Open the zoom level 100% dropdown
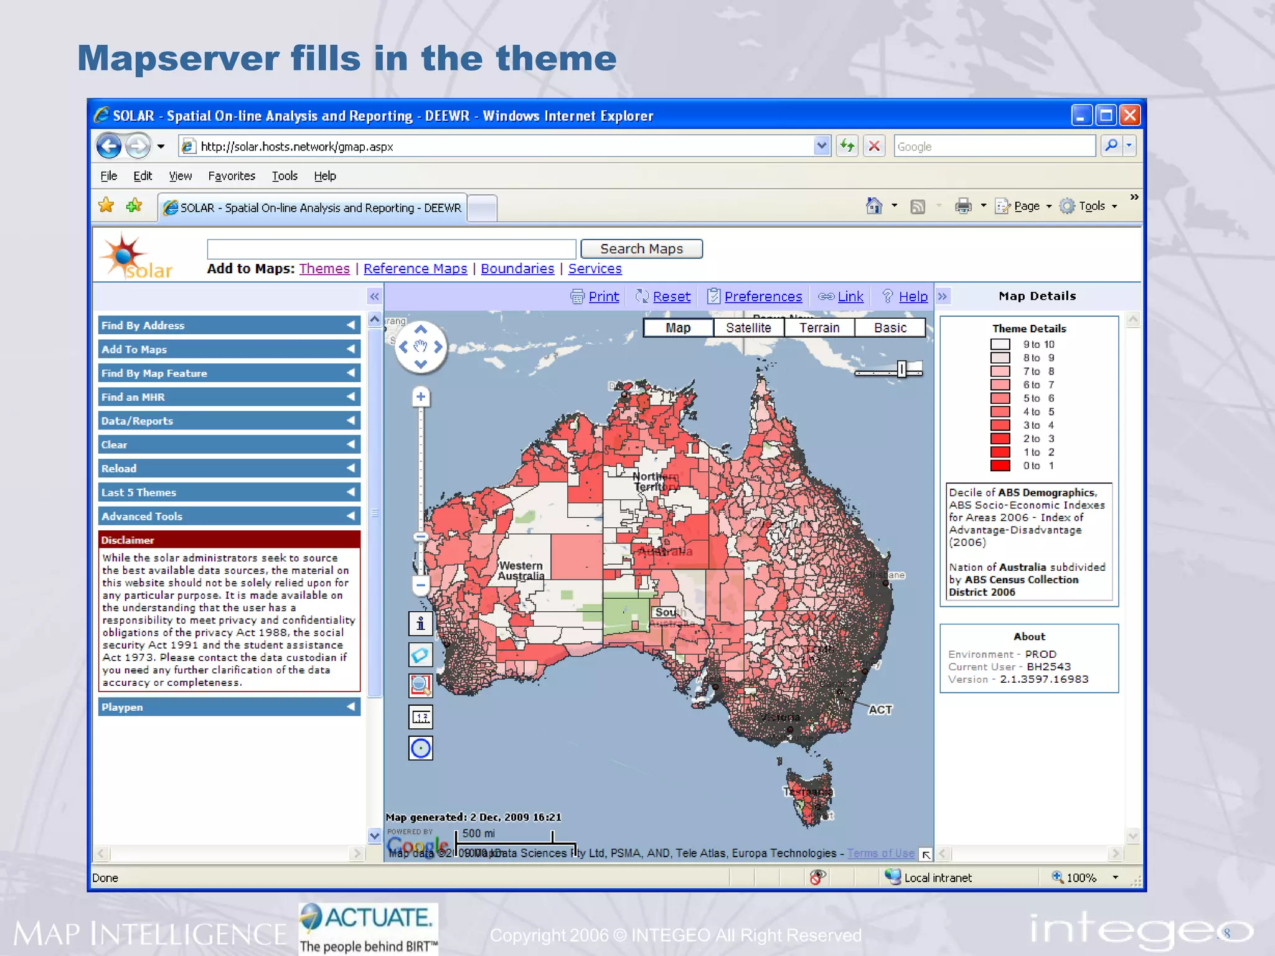This screenshot has width=1275, height=956. [x=1115, y=878]
